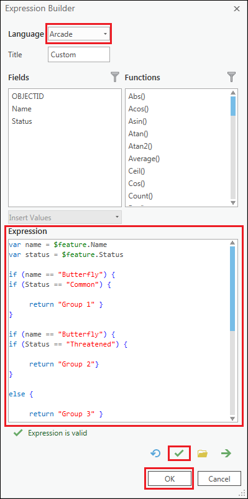
Task: Select the Atan2() function
Action: (x=140, y=146)
